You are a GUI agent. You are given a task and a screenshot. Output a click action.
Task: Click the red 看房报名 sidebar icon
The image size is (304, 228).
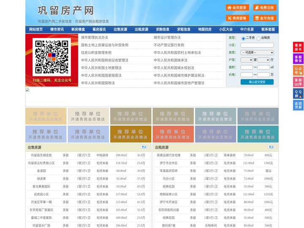(298, 47)
